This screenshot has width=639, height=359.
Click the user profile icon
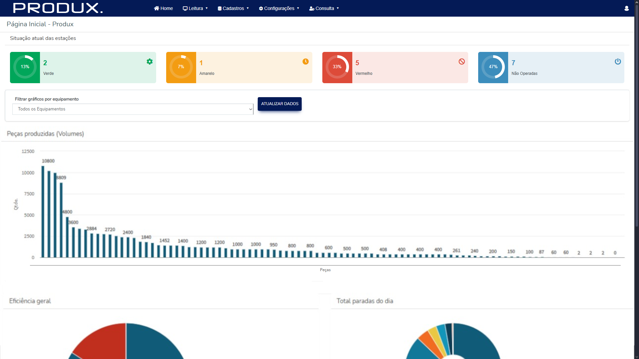[626, 8]
